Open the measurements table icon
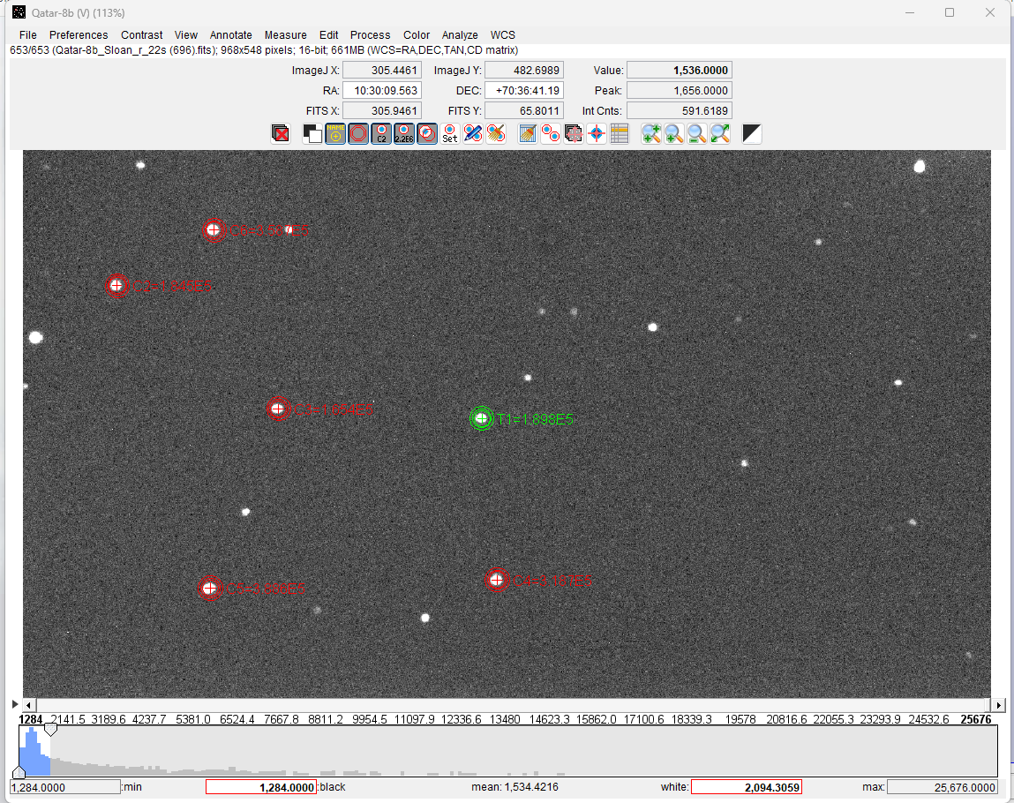Image resolution: width=1014 pixels, height=803 pixels. click(x=620, y=134)
